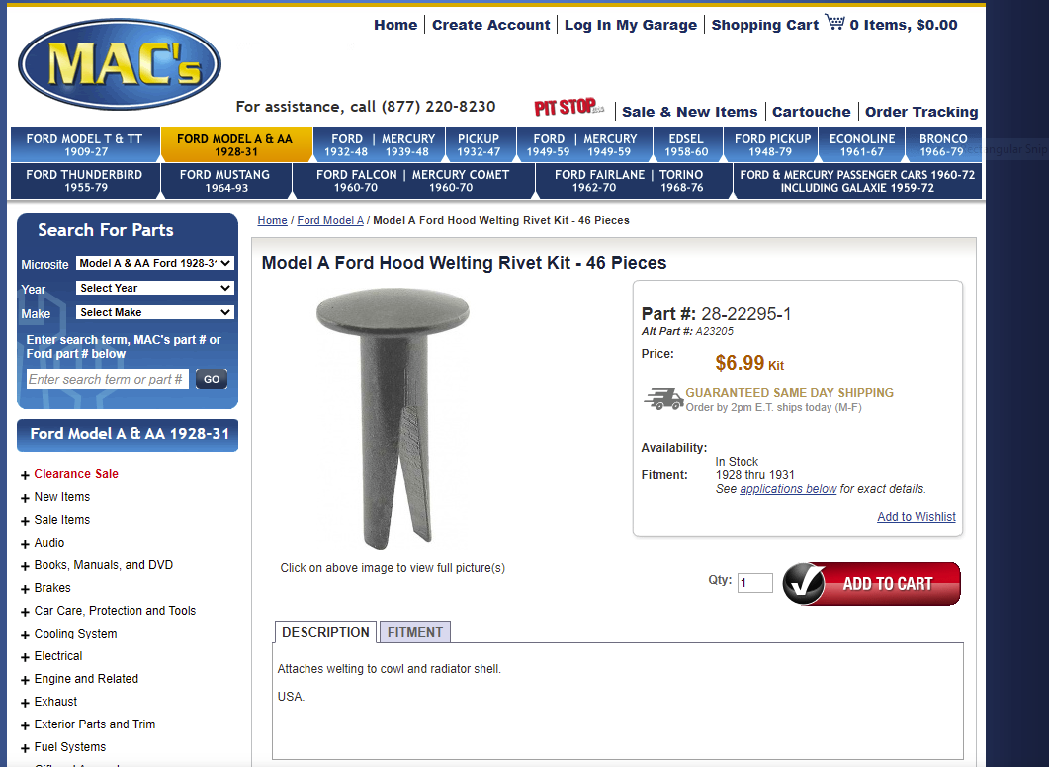
Task: Click the same day shipping truck icon
Action: [663, 399]
